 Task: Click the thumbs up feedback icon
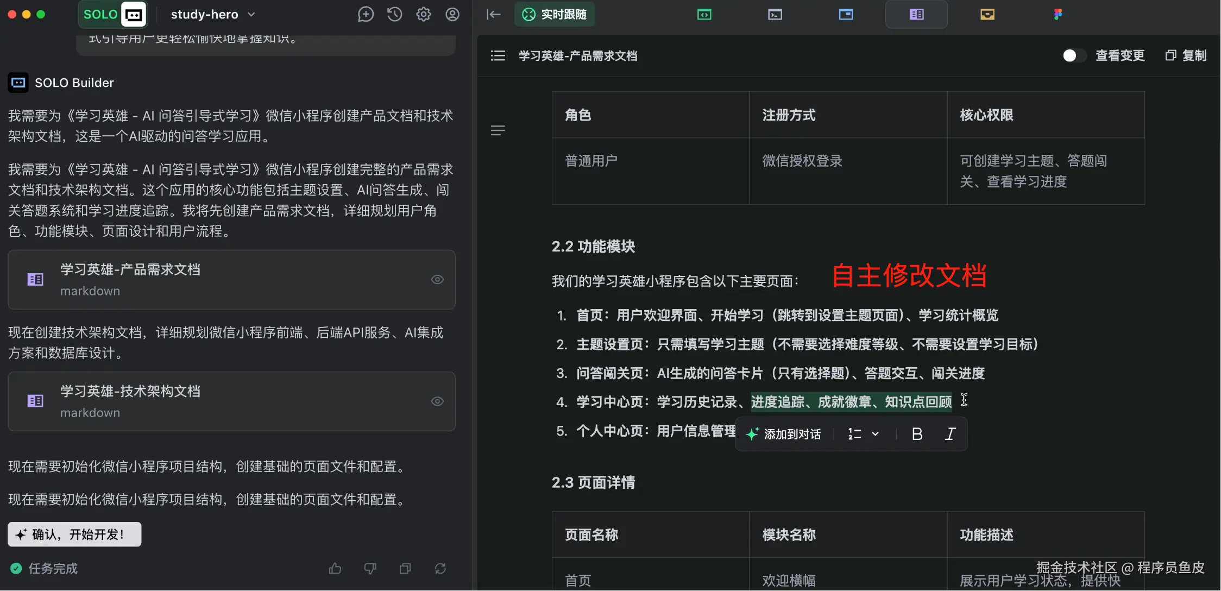[x=335, y=569]
